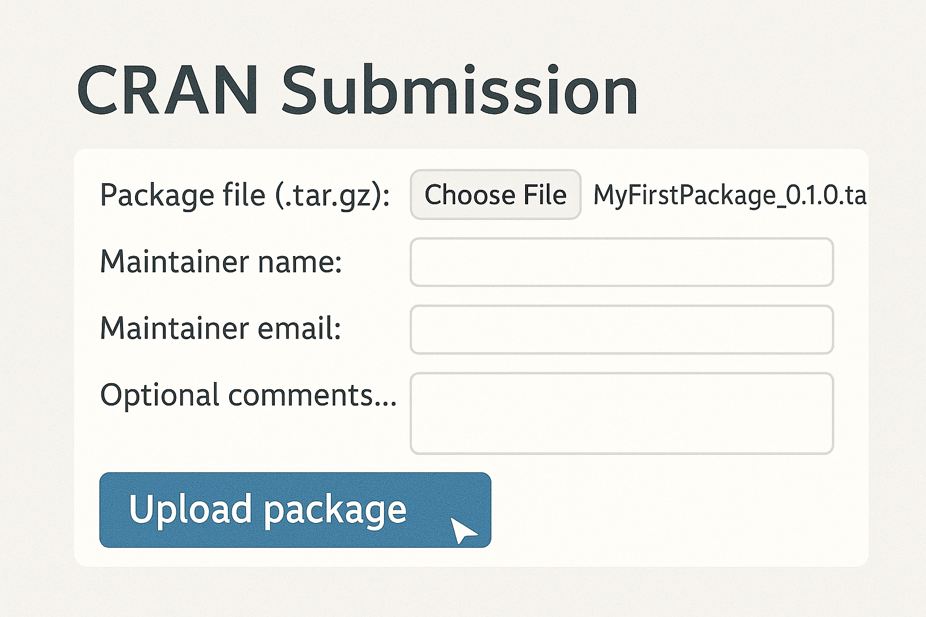Focus the Maintainer name input field
Image resolution: width=926 pixels, height=617 pixels.
622,262
